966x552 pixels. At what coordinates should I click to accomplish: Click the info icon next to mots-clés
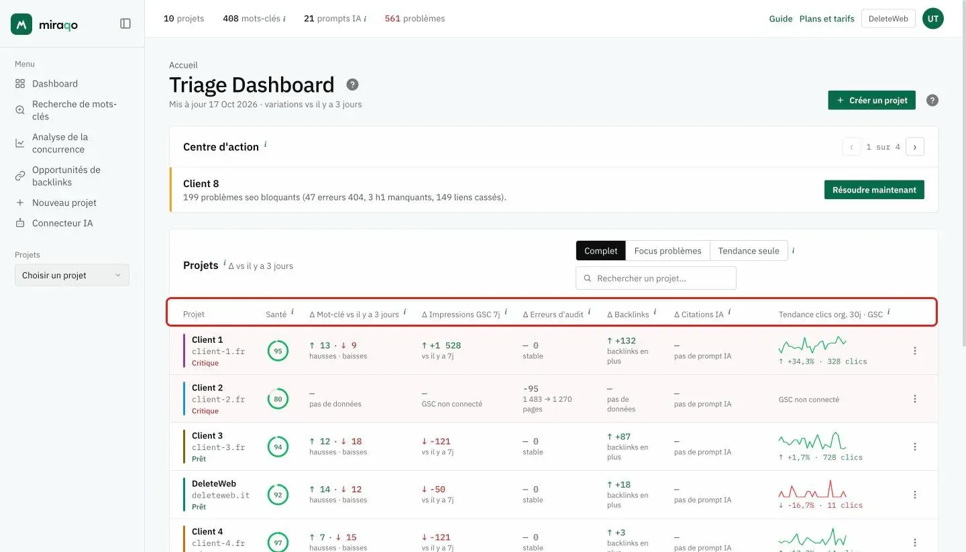point(284,19)
